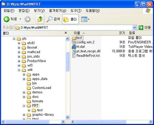Select mathcad folder in tree
This screenshot has width=154, height=125.
[x=34, y=52]
